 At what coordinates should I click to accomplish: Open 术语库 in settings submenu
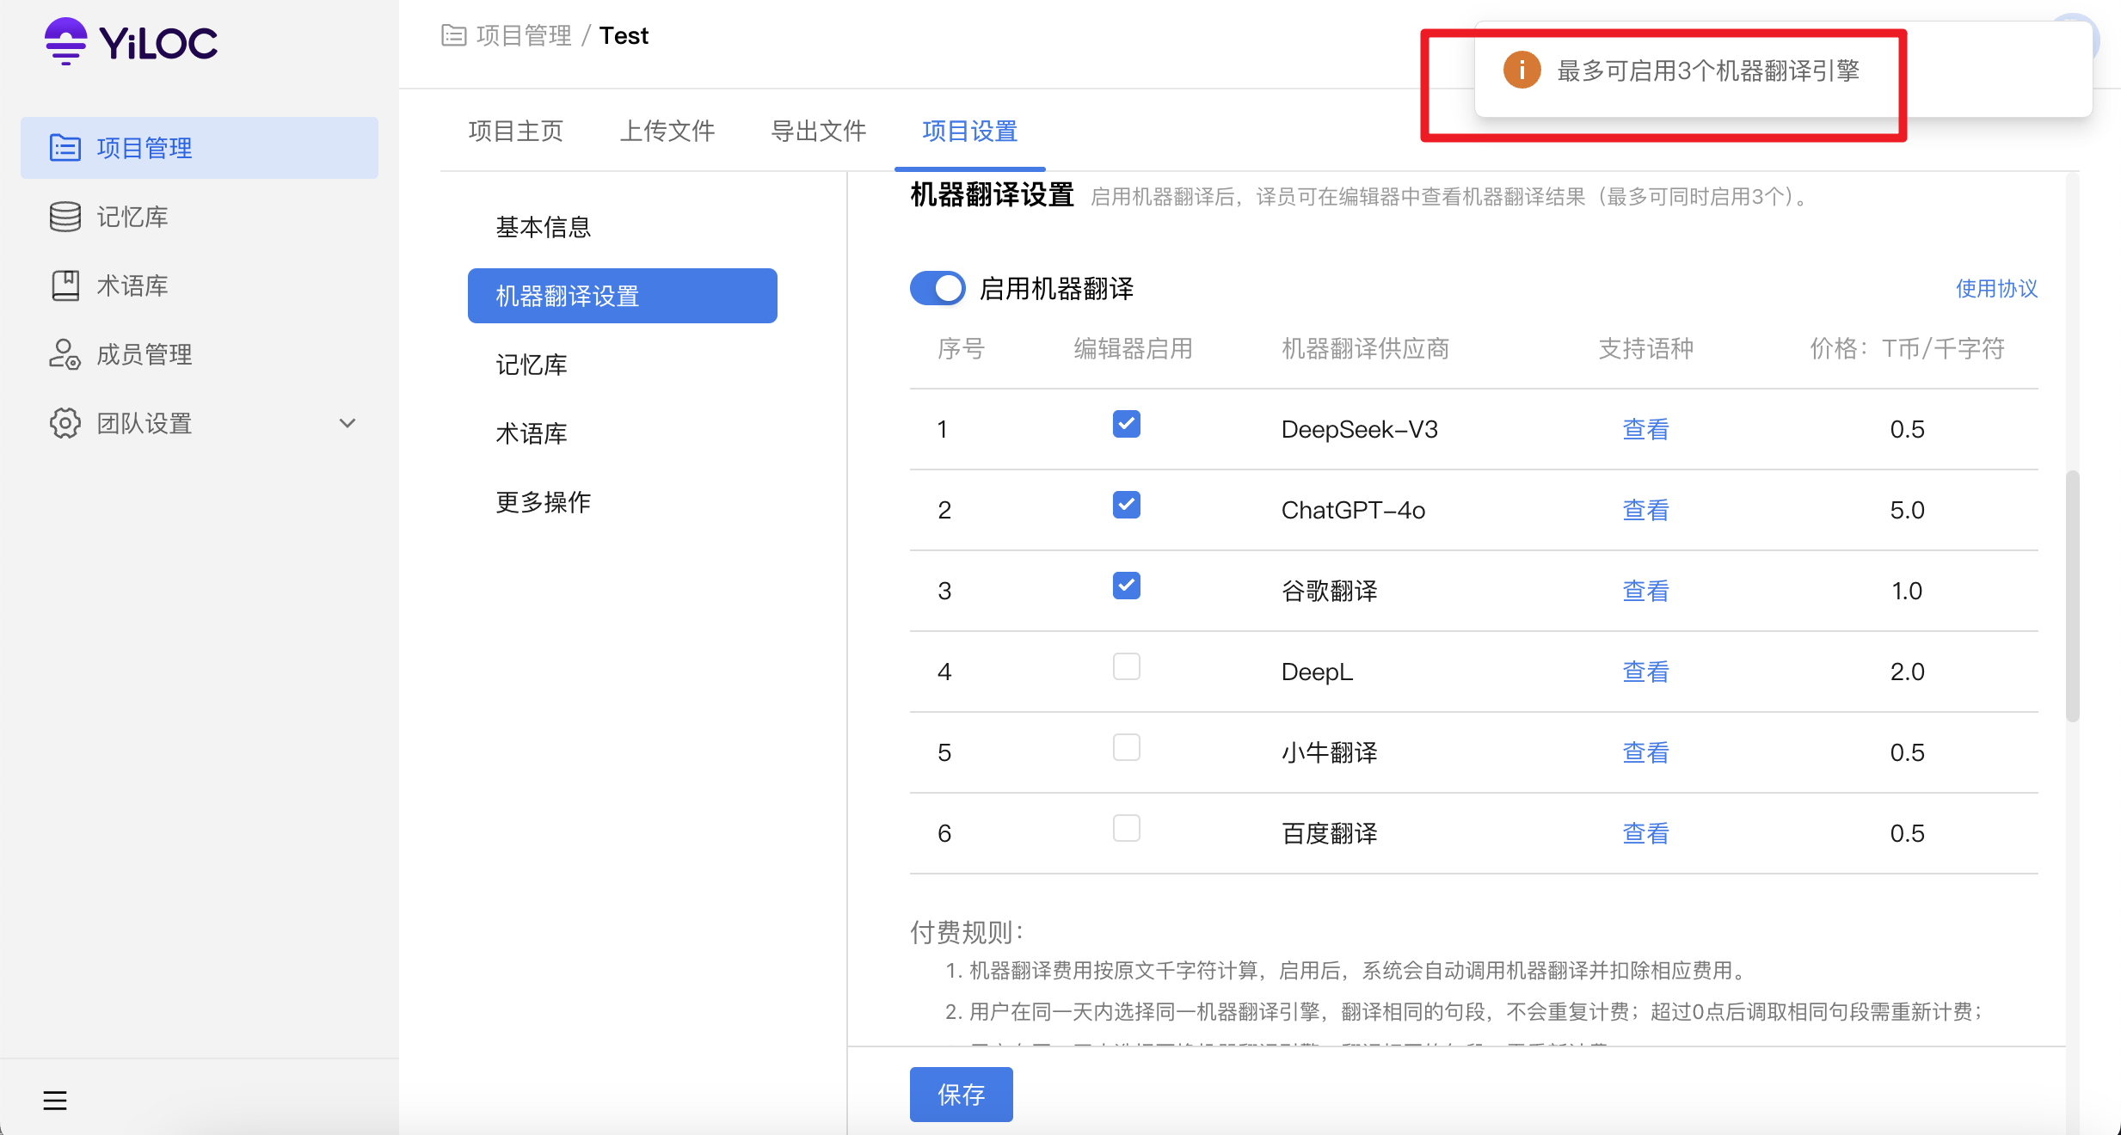tap(623, 433)
